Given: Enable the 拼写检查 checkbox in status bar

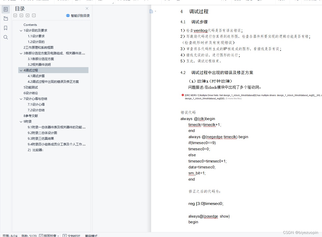Looking at the screenshot, I should point(41,236).
